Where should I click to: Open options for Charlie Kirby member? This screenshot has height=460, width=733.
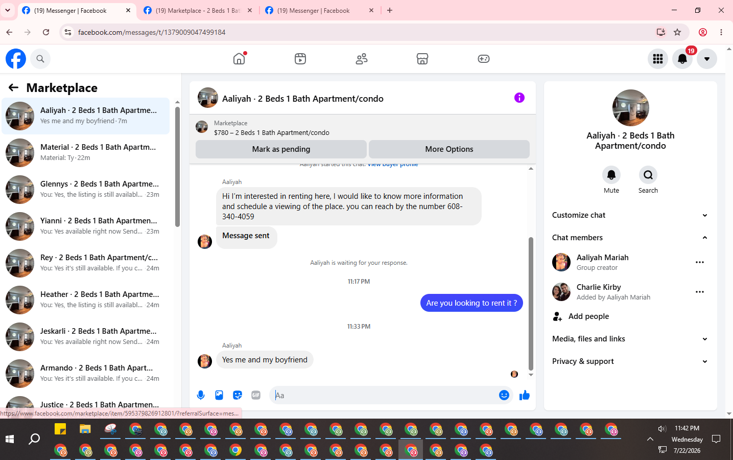click(700, 292)
